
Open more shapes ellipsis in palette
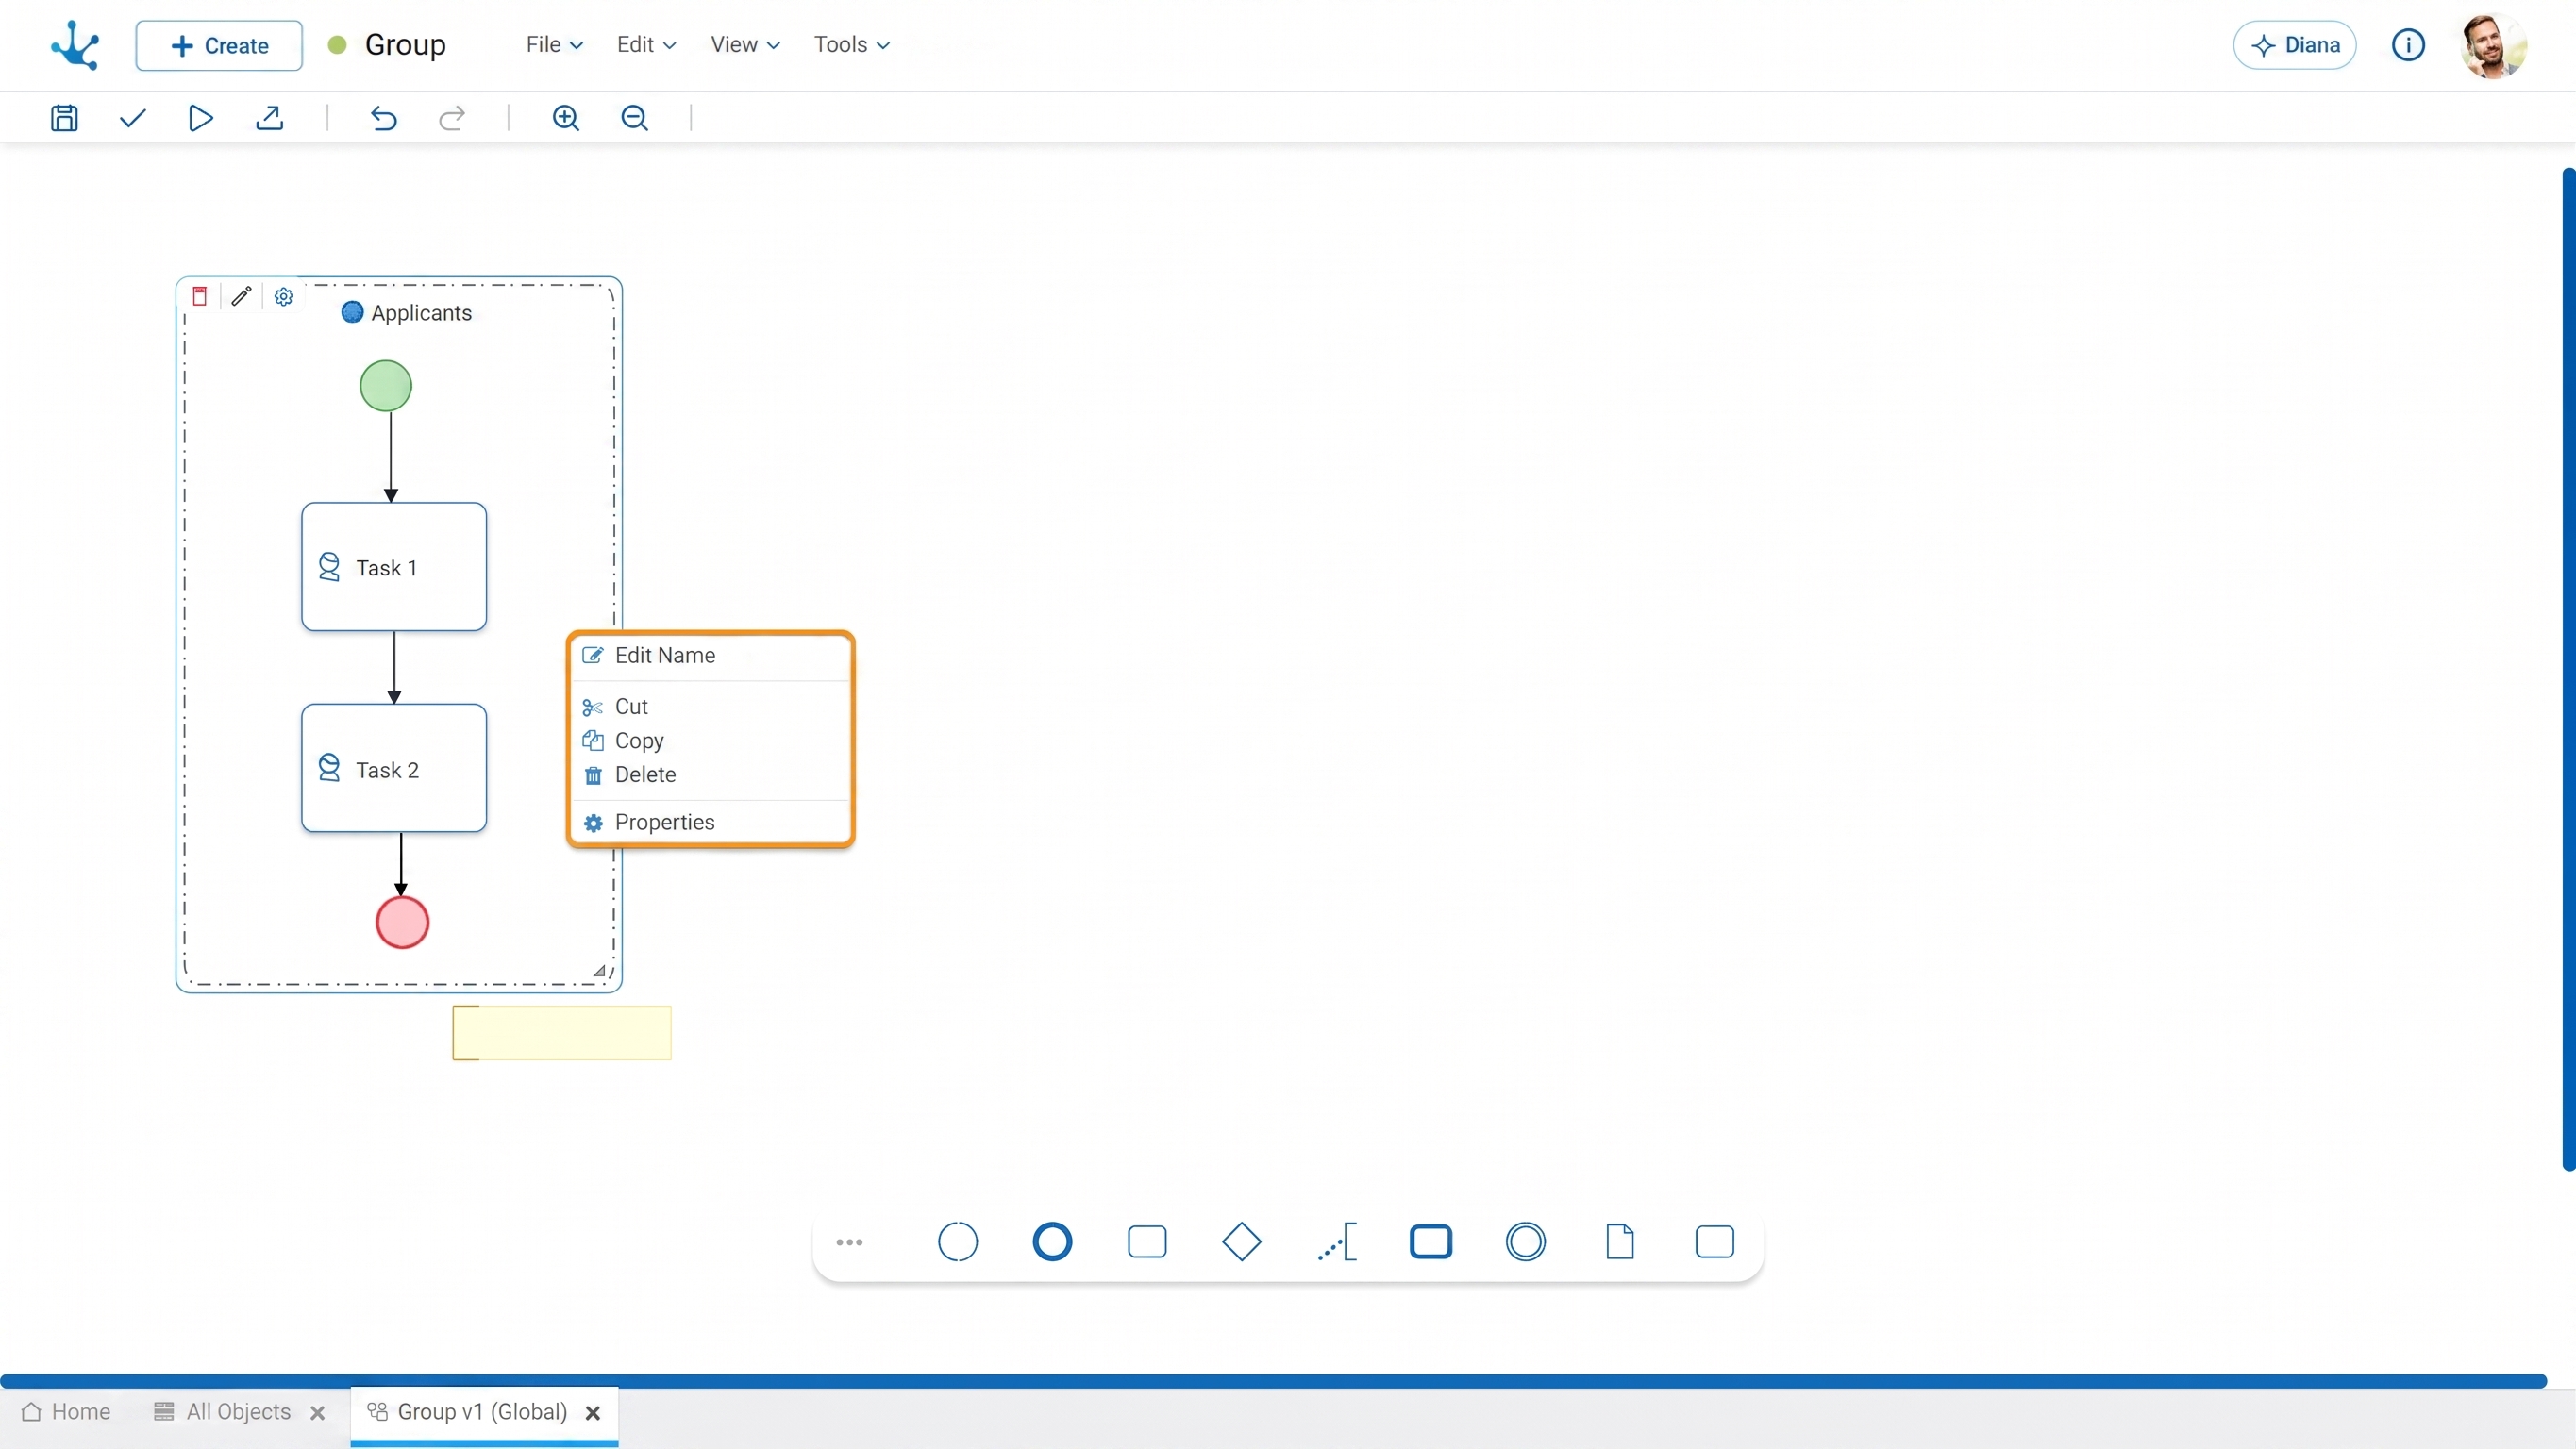pyautogui.click(x=849, y=1242)
